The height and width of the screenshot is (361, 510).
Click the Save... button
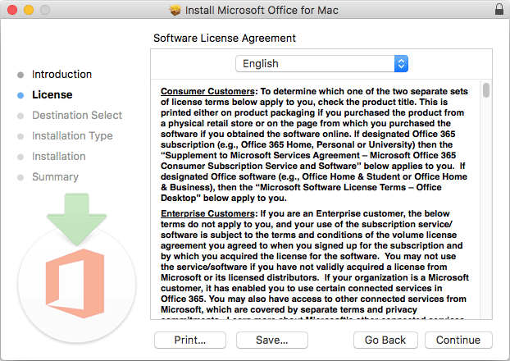tap(272, 340)
